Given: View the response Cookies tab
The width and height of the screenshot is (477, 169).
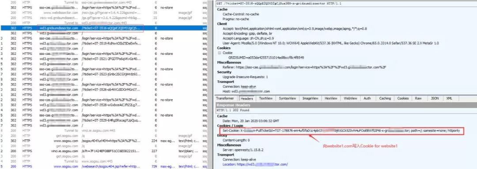Looking at the screenshot, I should tap(403, 98).
